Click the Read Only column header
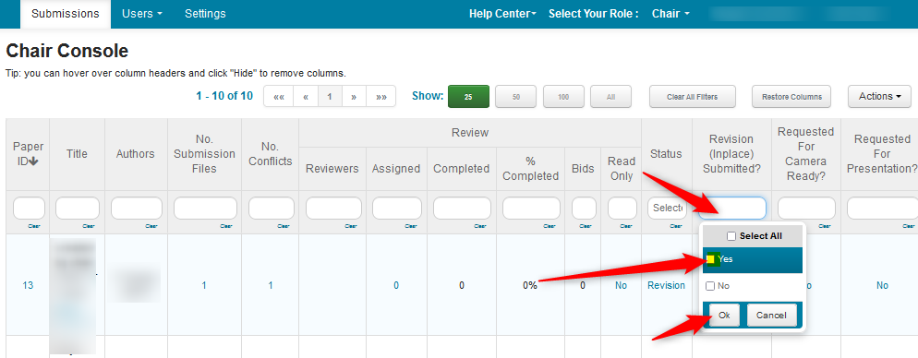 (622, 169)
